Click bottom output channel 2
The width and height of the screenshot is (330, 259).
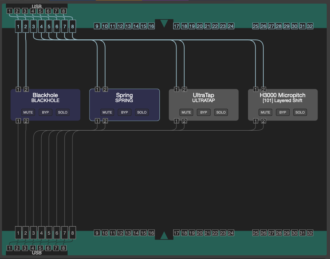[26, 233]
